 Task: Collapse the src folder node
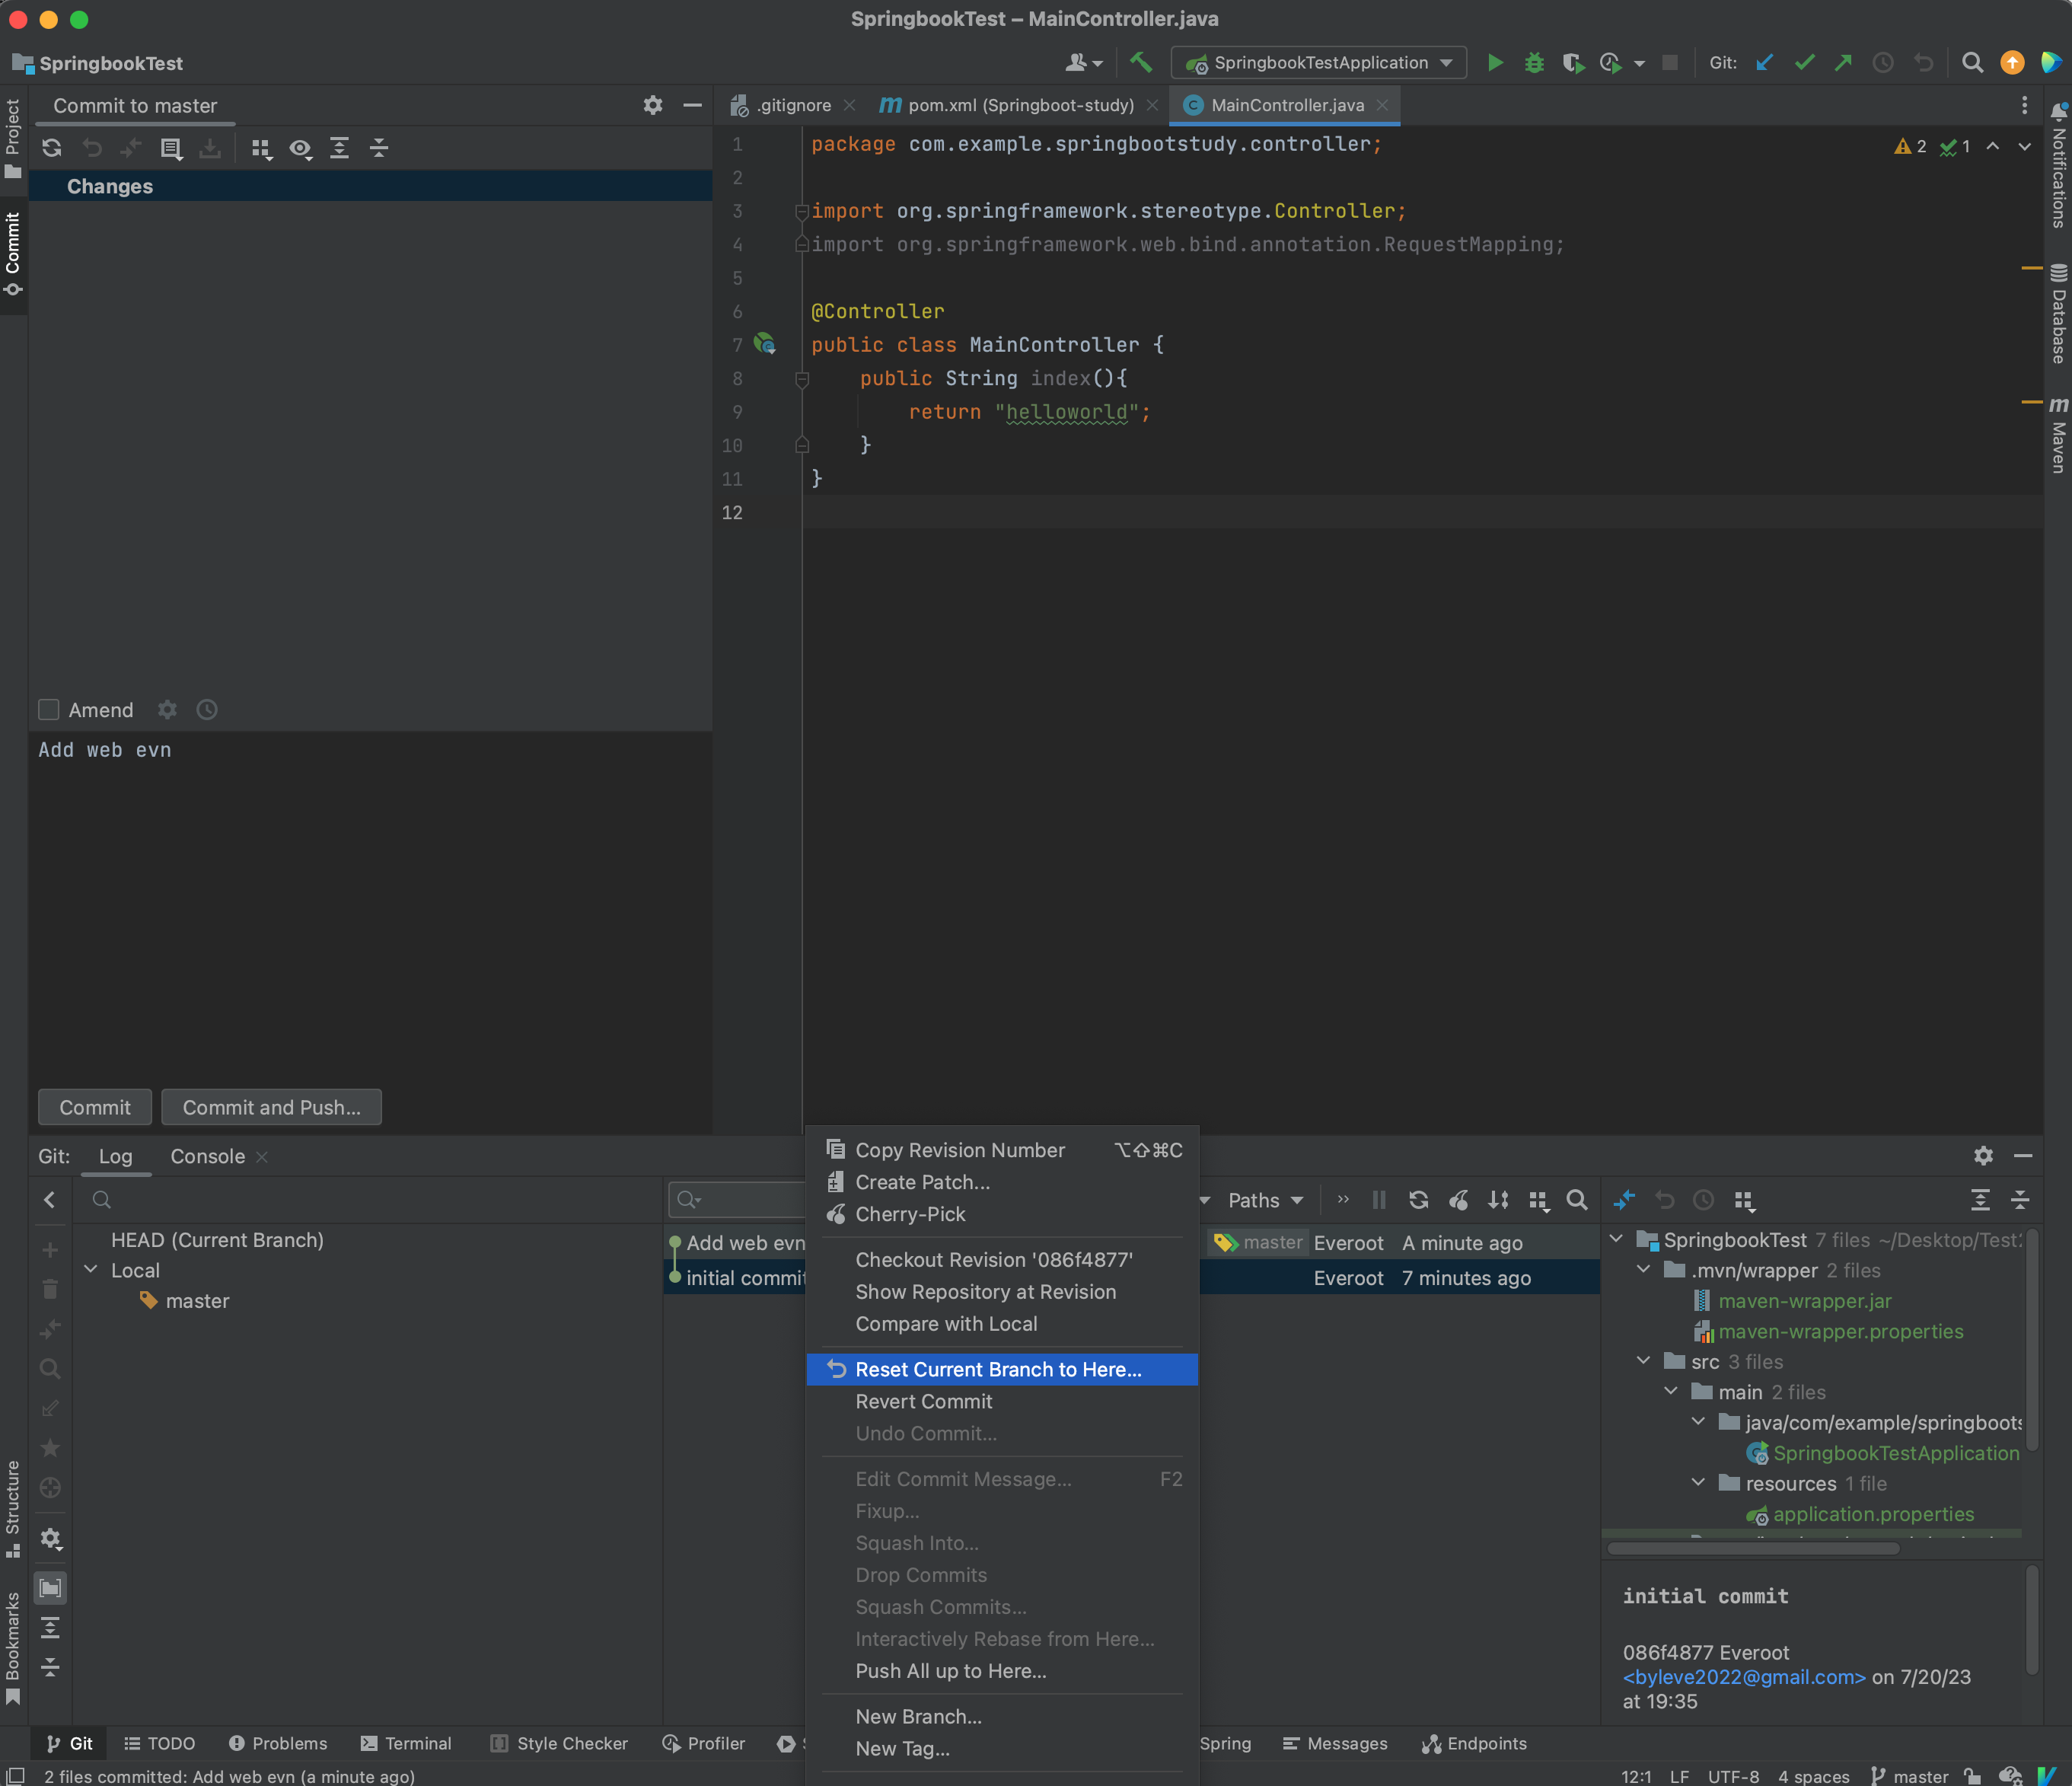(1644, 1360)
